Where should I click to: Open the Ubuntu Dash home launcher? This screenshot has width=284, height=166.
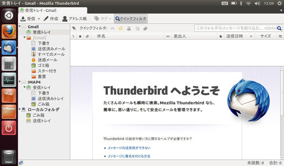pos(9,16)
